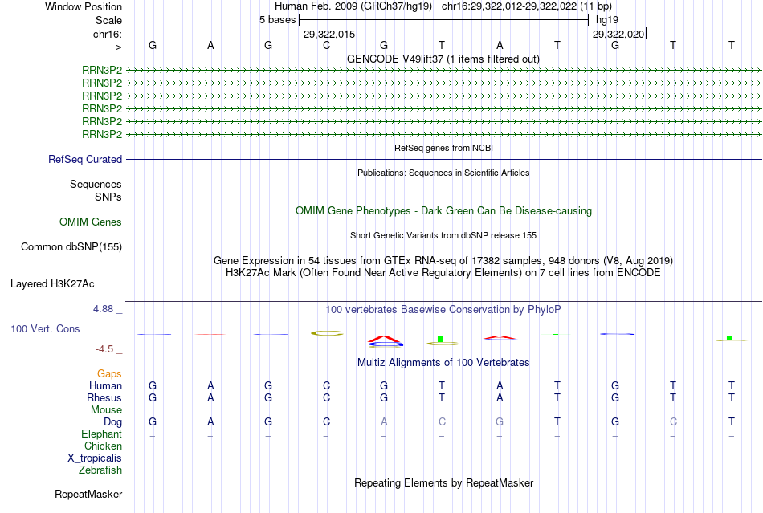Select the Rhesus species label

pyautogui.click(x=104, y=397)
